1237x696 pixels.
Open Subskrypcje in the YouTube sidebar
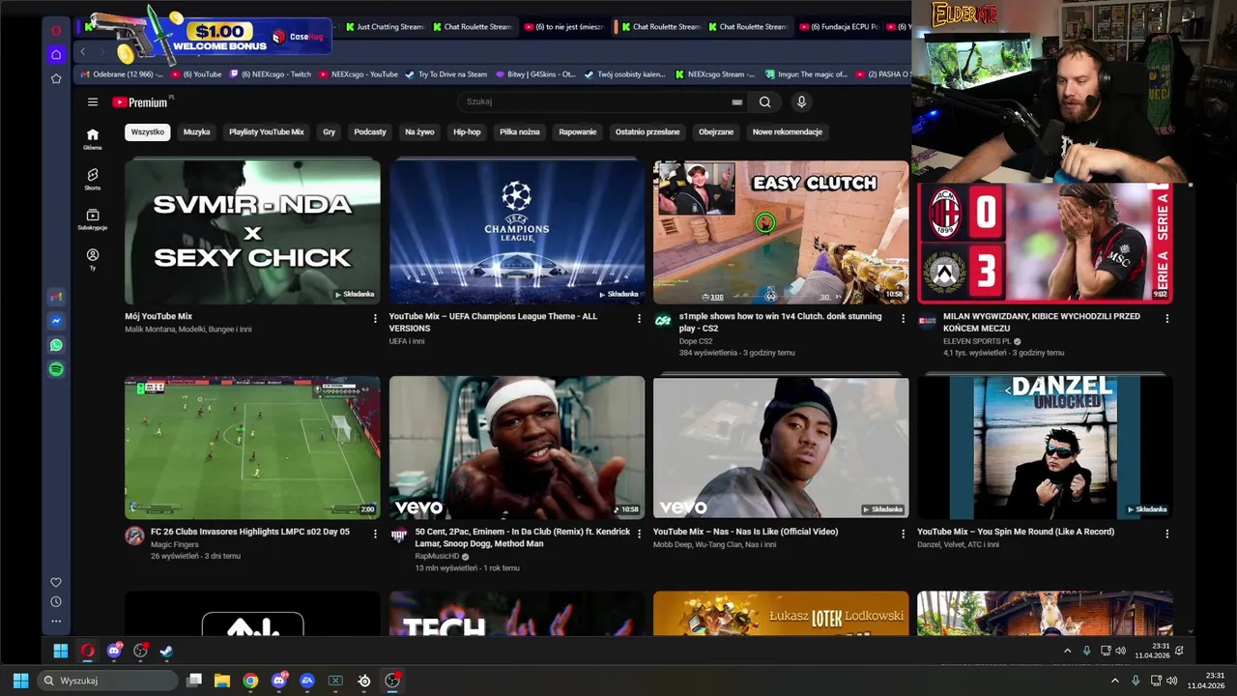point(92,219)
